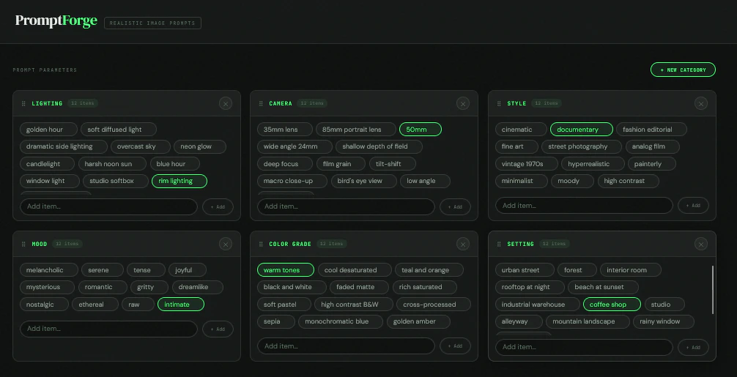Focus the Add item field in Setting
The image size is (737, 377).
[584, 347]
